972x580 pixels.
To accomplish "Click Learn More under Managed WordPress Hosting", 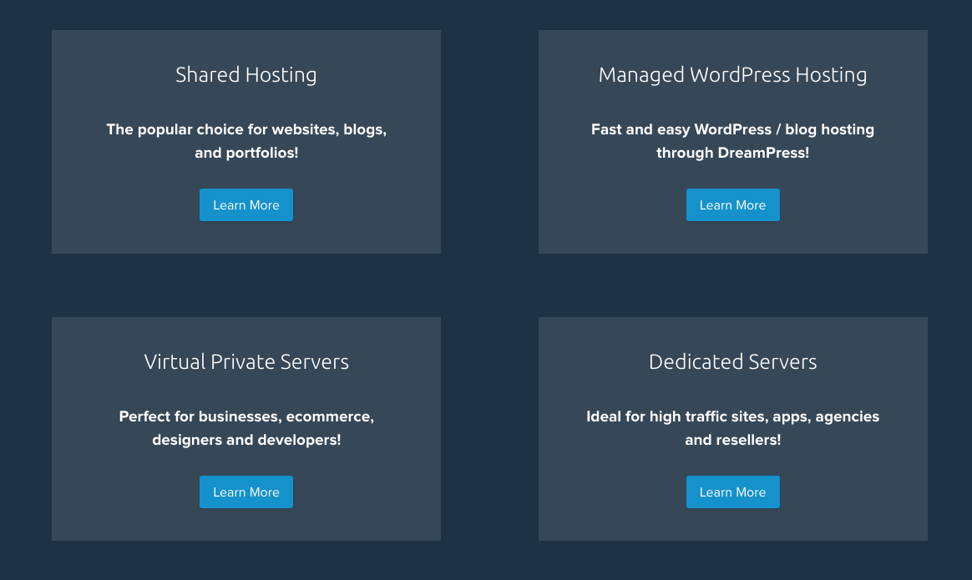I will click(732, 205).
